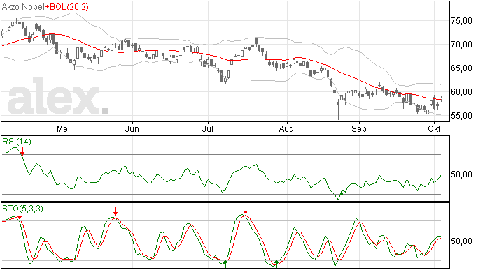Viewport: 483px width, 270px height.
Task: Click the RSI(14) panel label
Action: [x=17, y=142]
